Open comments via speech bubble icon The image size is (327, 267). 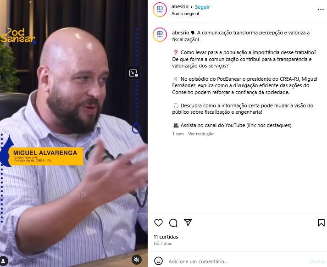coord(173,223)
